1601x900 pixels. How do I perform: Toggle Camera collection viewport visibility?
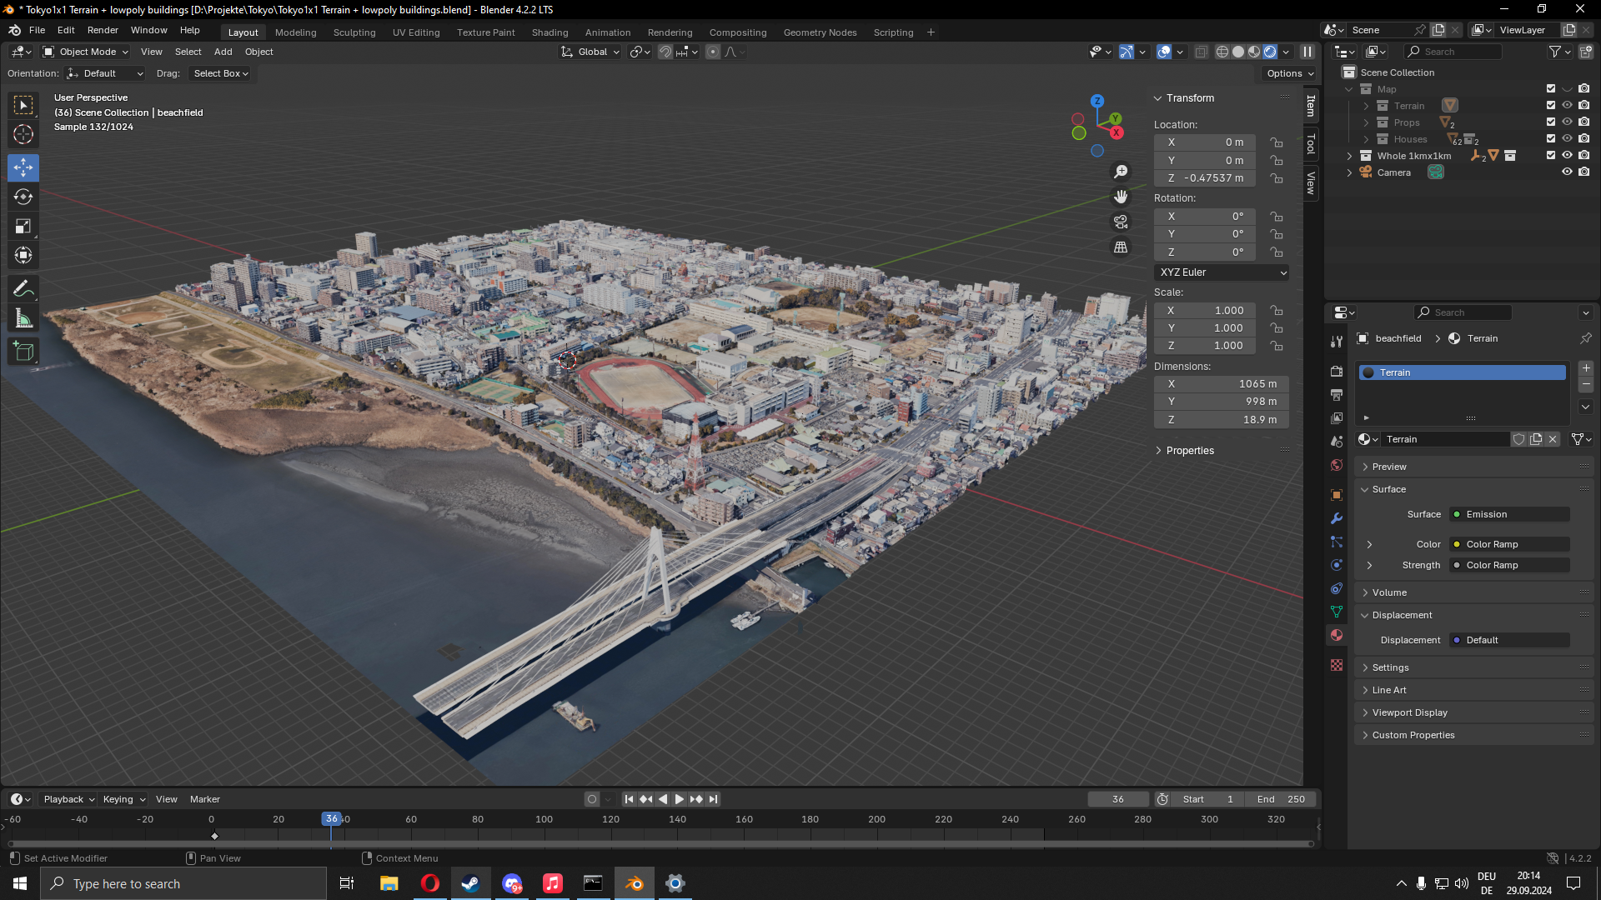[x=1567, y=172]
